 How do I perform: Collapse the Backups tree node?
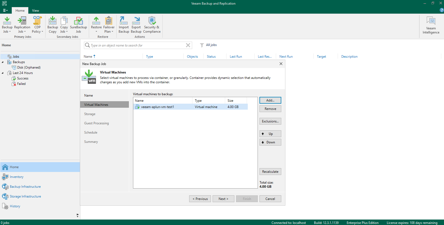pos(3,62)
